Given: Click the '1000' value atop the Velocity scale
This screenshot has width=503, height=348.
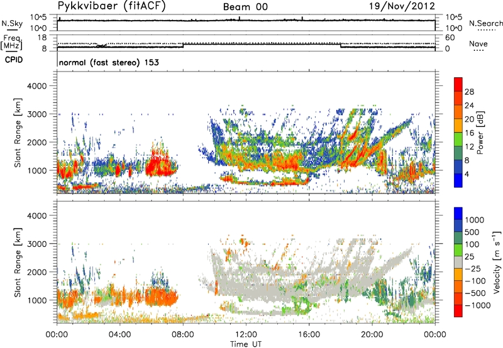Looking at the screenshot, I should [475, 220].
